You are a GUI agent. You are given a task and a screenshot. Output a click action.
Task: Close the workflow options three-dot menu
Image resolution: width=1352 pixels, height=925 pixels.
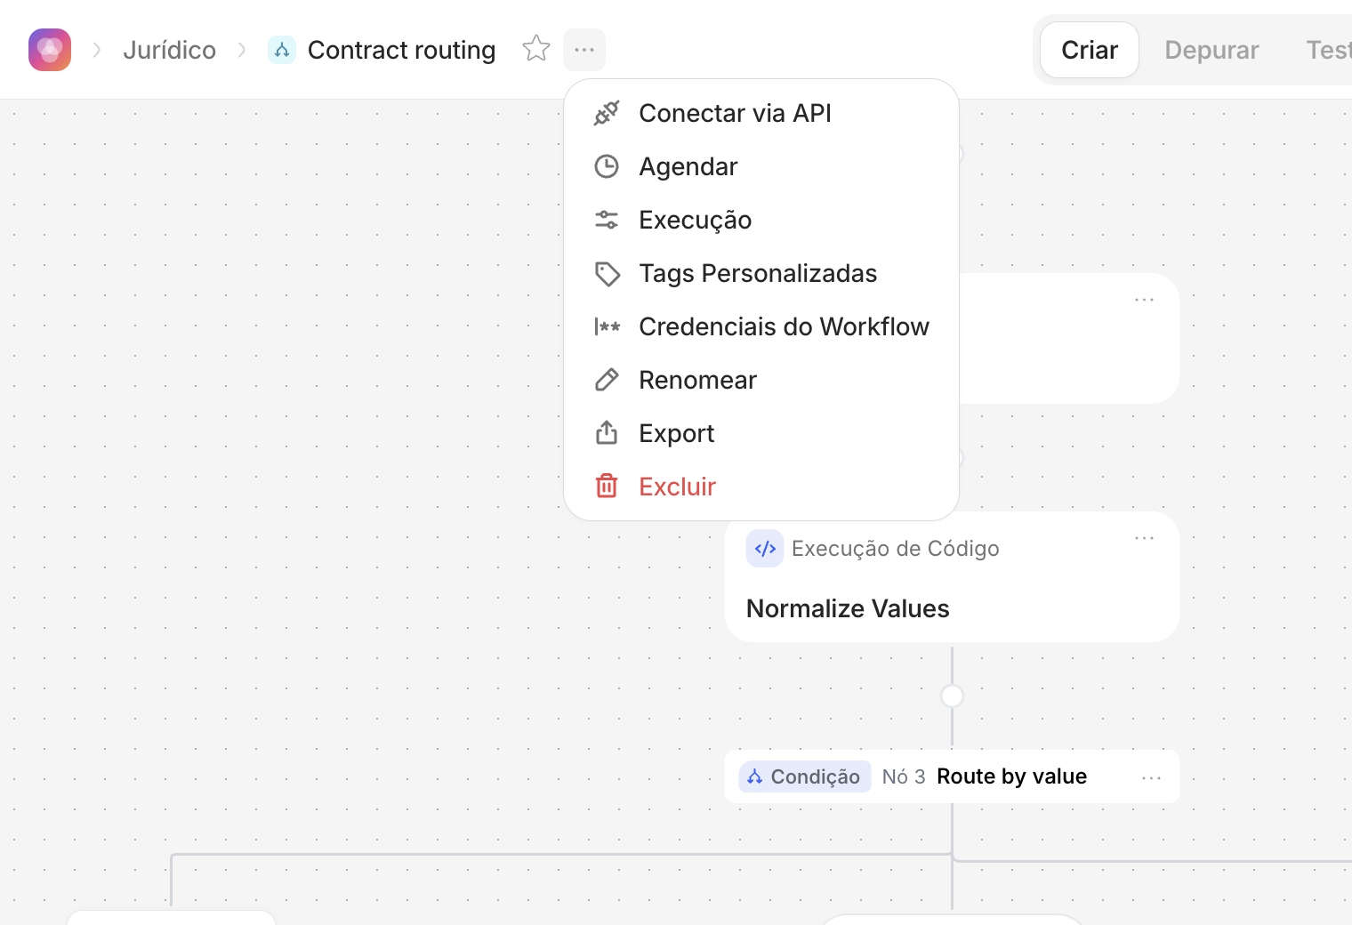[584, 50]
